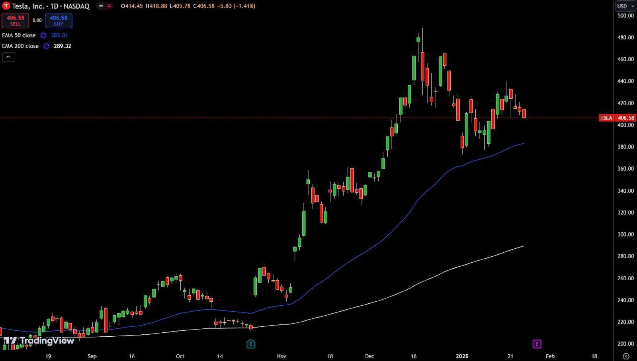
Task: Click the Tesla logo icon beside the symbol name
Action: 6,6
